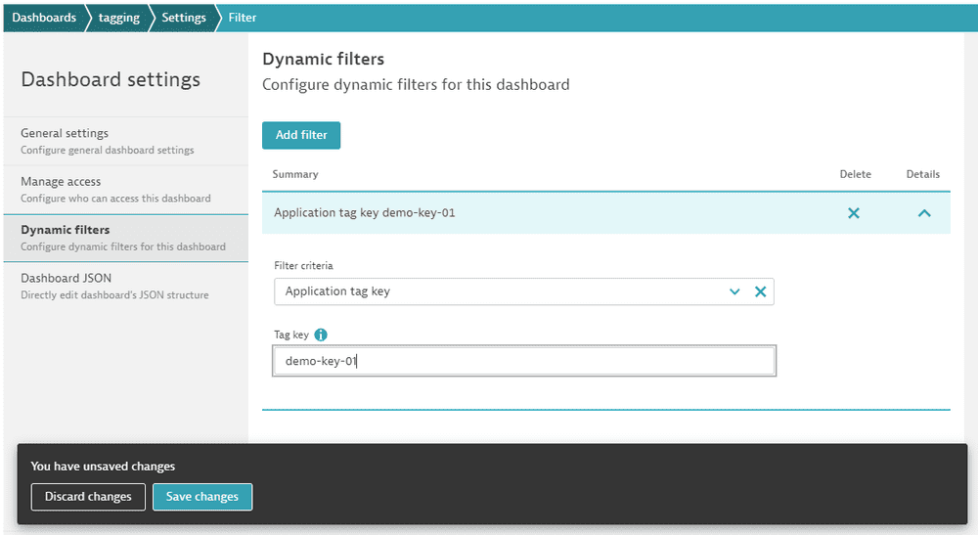The height and width of the screenshot is (535, 978).
Task: Show Tag key info tooltip icon
Action: [321, 334]
